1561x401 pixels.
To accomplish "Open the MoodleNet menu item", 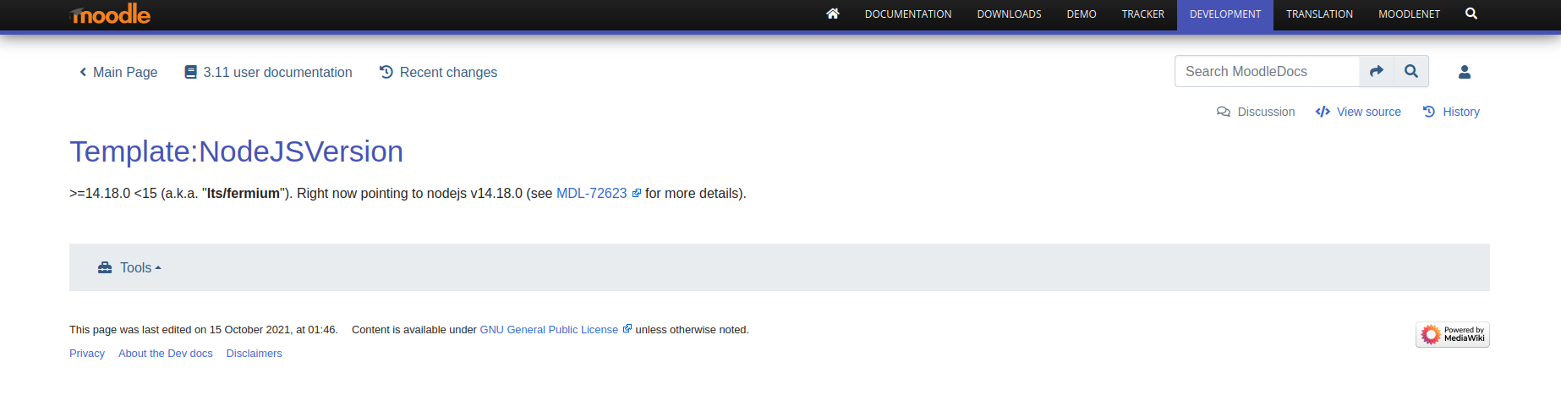I will (x=1409, y=14).
